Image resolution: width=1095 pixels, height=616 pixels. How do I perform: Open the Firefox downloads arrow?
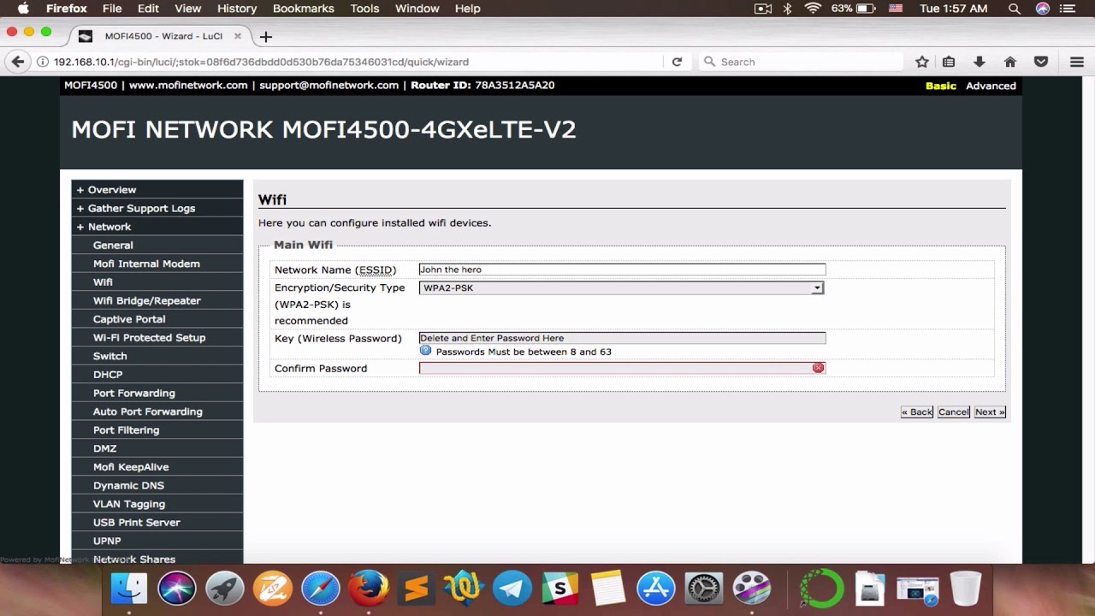980,62
